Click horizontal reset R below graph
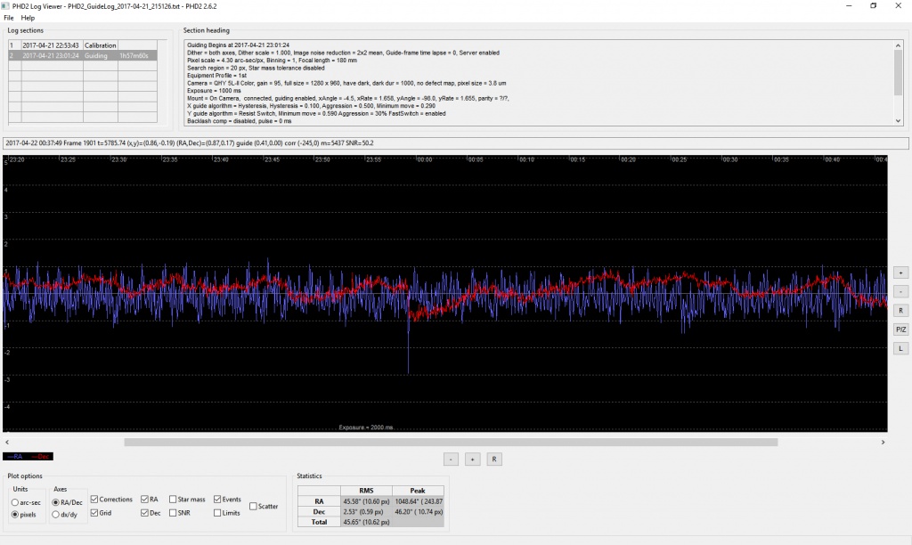 (493, 459)
